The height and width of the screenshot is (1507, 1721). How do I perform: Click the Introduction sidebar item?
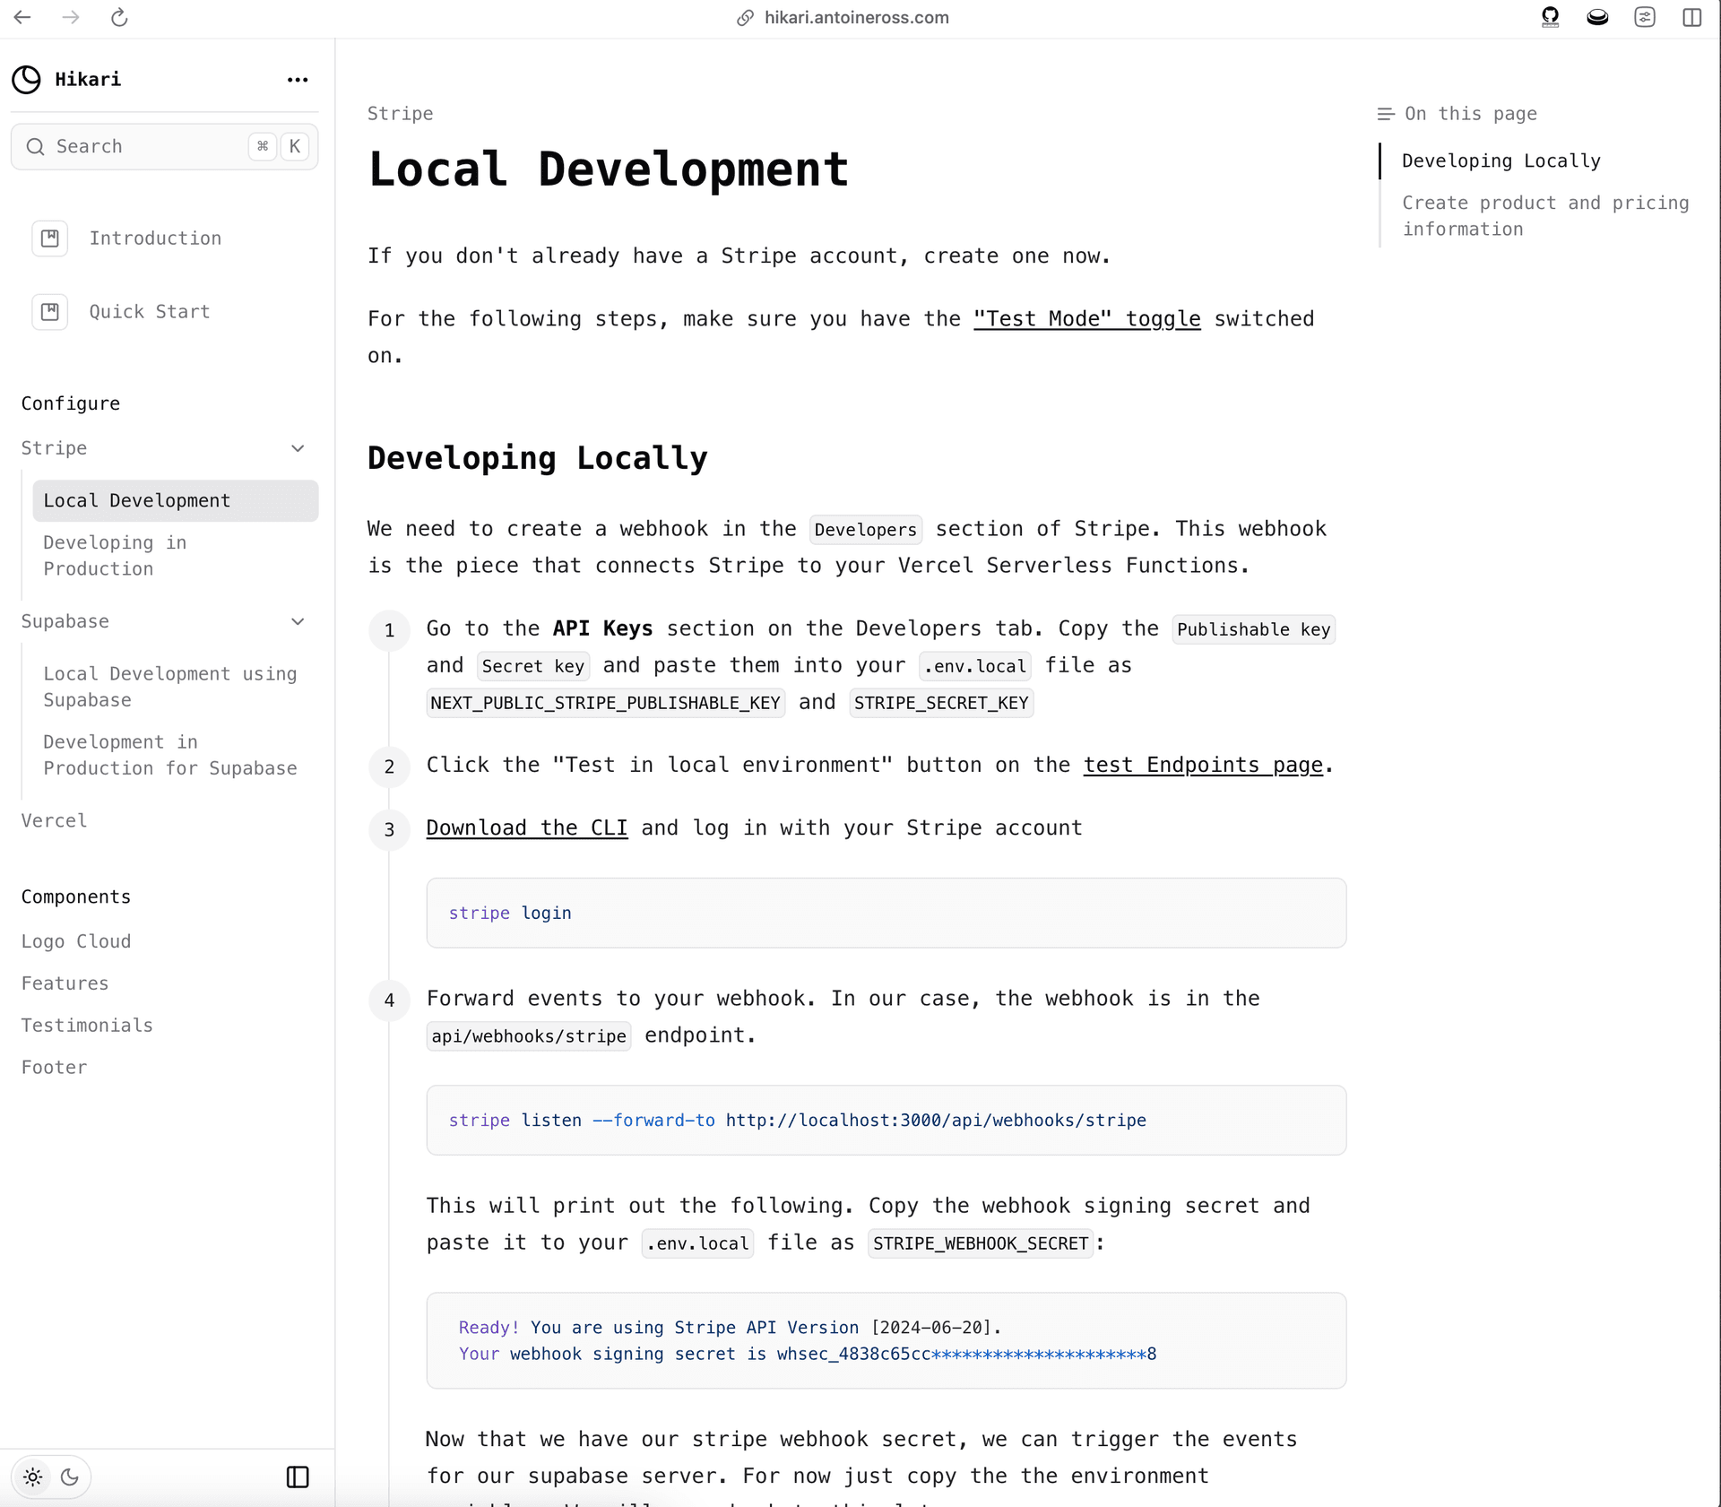tap(157, 238)
